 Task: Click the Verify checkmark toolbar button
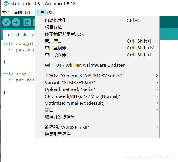7,22
